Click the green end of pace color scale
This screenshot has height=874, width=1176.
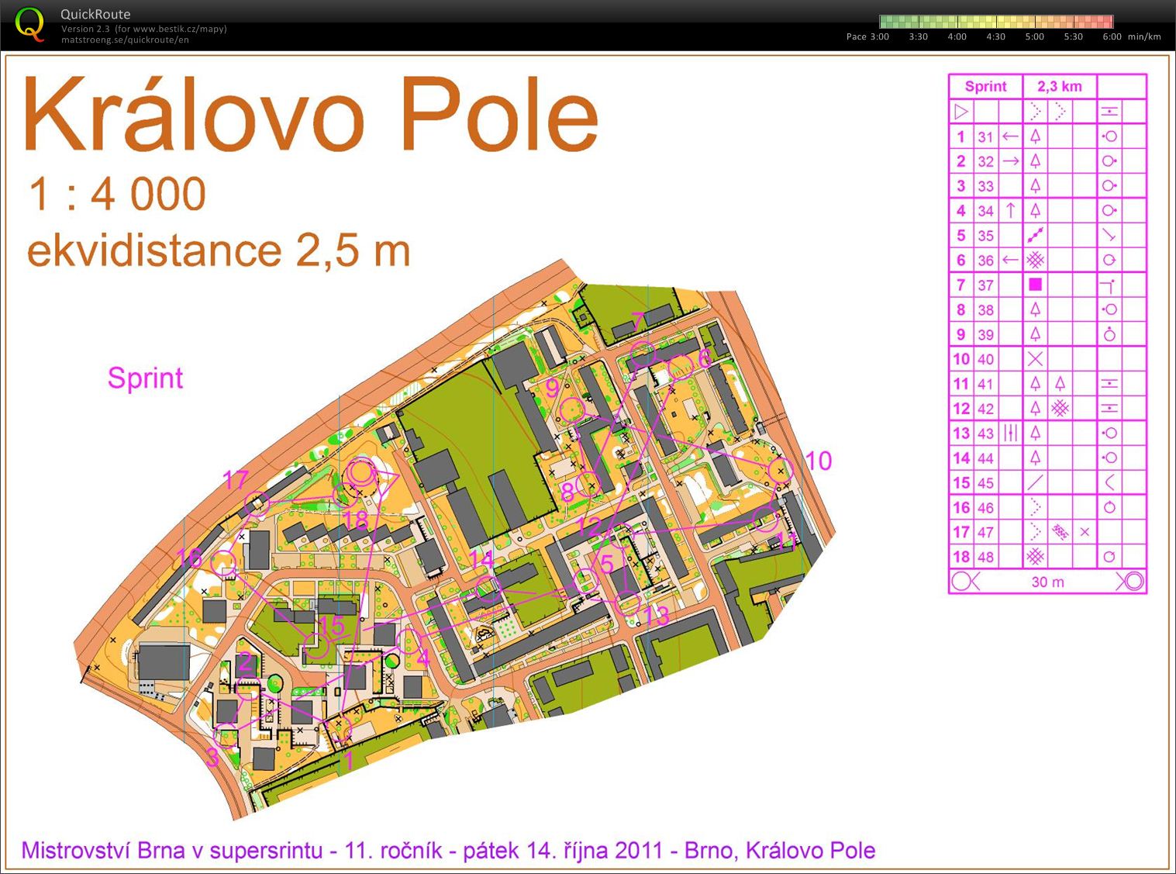[x=885, y=22]
